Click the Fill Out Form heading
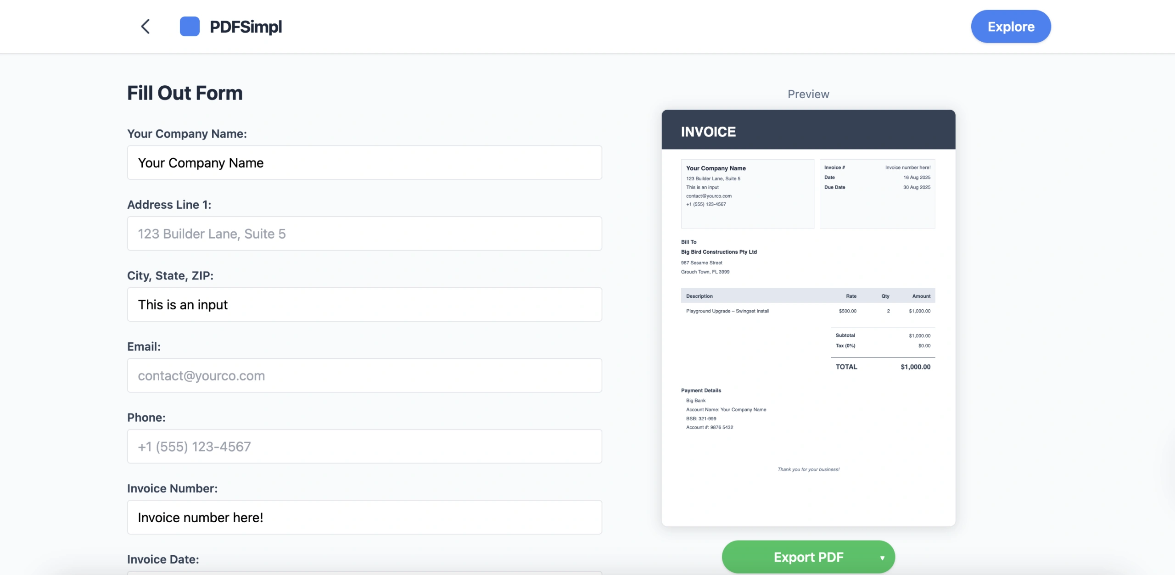 click(185, 93)
